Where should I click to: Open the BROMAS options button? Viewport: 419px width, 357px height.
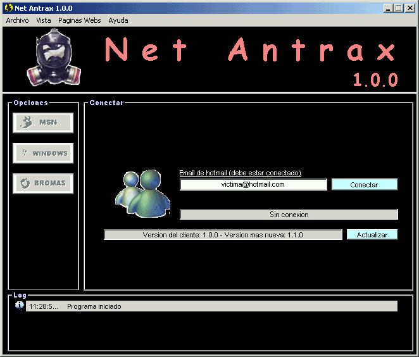[43, 184]
